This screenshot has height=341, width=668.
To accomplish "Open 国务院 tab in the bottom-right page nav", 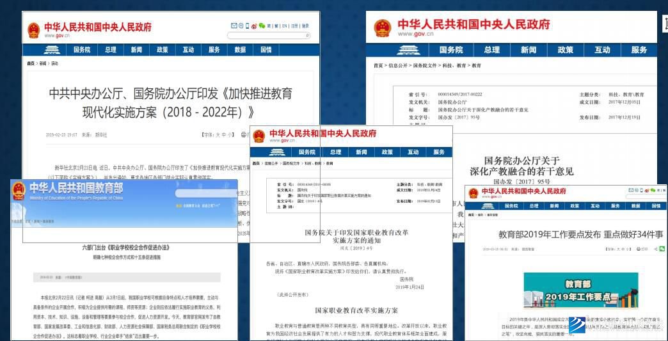I will tap(511, 205).
